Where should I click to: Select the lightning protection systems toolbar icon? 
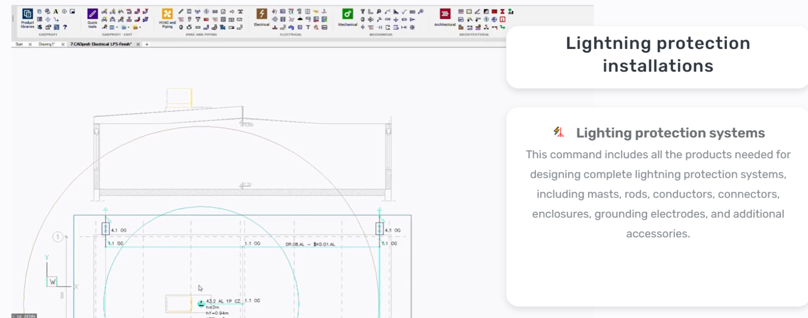316,27
